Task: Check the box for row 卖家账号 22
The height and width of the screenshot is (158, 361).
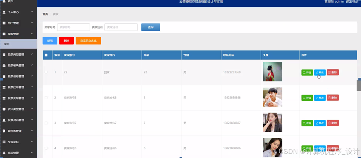Action: pos(46,72)
